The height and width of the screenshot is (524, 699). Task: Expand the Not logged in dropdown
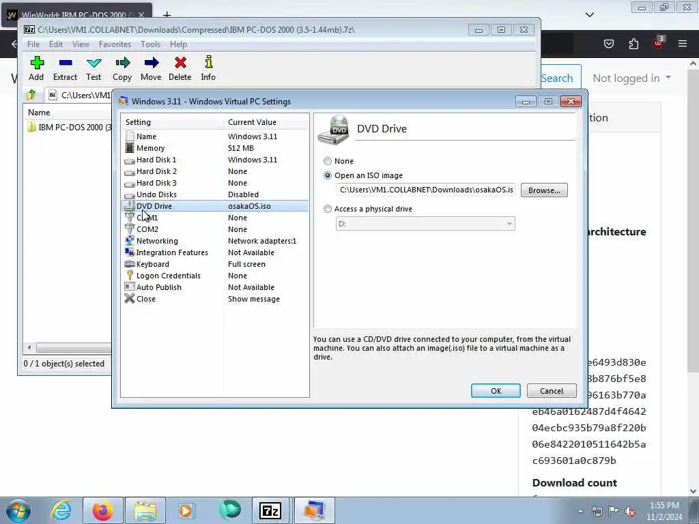631,78
